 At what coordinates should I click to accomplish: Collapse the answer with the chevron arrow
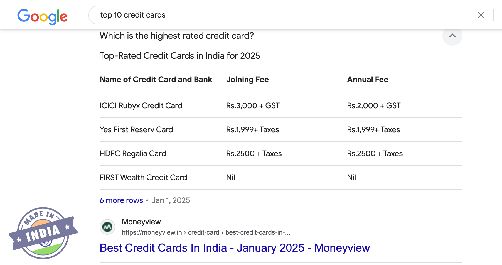[x=452, y=36]
